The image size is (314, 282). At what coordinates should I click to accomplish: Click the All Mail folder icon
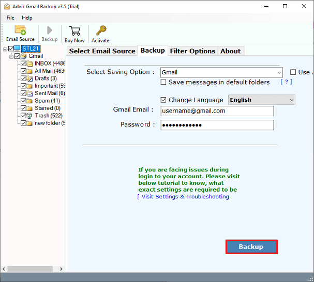tap(29, 71)
